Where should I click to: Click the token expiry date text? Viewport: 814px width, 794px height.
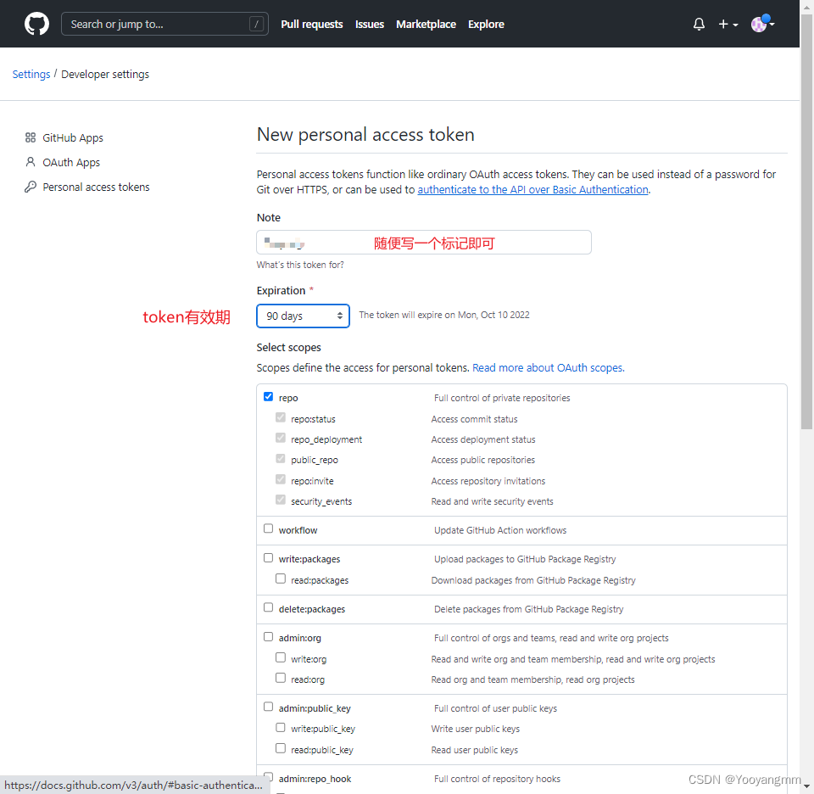click(444, 315)
